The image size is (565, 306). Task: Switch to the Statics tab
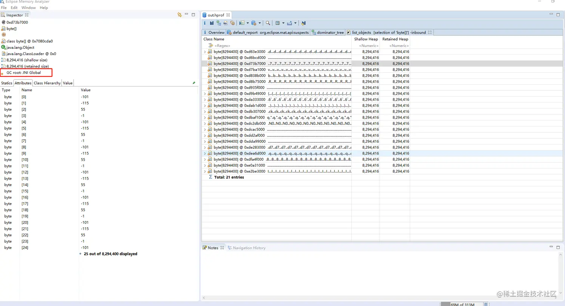tap(7, 83)
